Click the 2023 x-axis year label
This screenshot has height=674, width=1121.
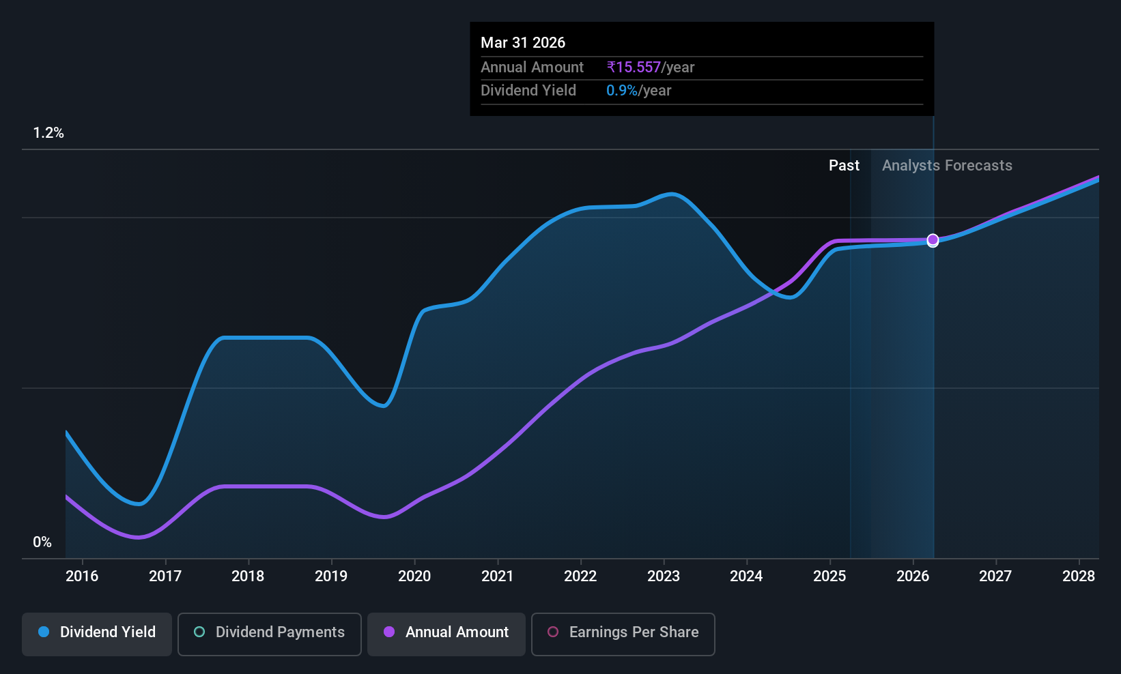pos(664,576)
